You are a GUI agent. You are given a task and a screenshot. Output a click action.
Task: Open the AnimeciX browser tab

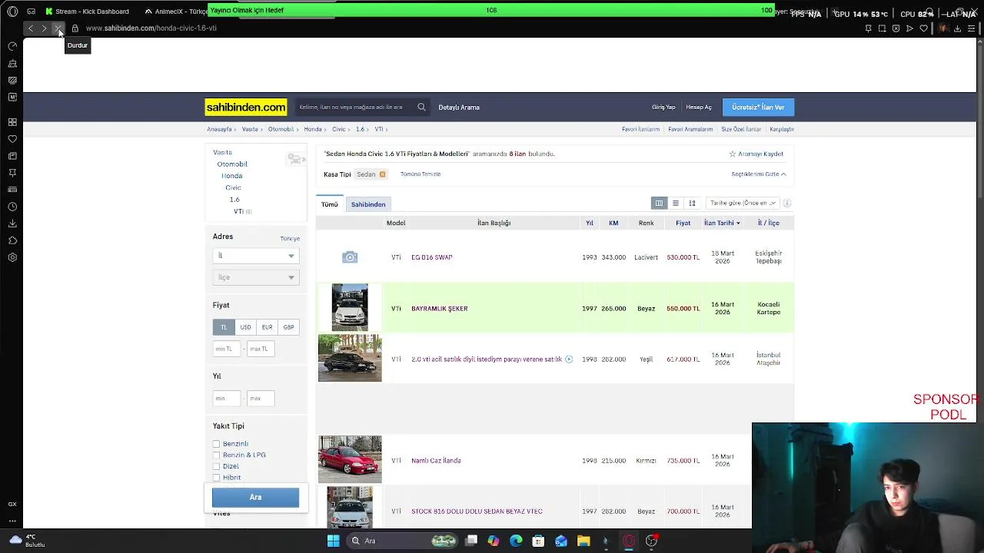(x=175, y=12)
